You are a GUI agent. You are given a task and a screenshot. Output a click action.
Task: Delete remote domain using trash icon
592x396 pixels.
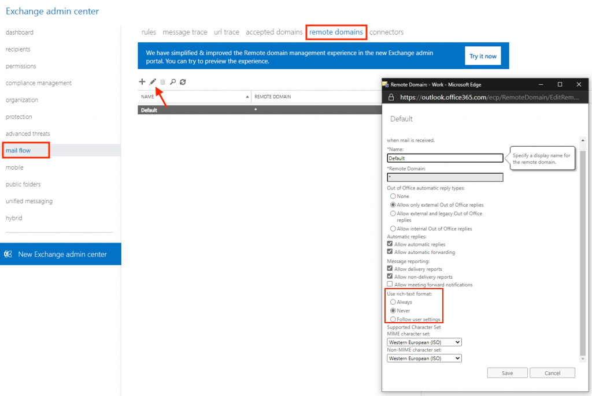pos(162,82)
